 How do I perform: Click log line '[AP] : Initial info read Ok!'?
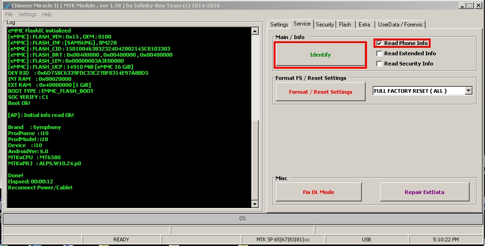click(41, 115)
